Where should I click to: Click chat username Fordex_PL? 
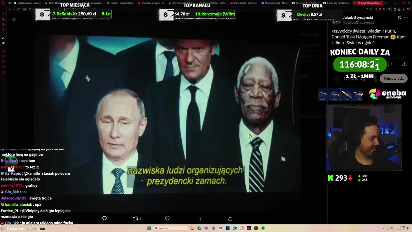click(x=10, y=211)
